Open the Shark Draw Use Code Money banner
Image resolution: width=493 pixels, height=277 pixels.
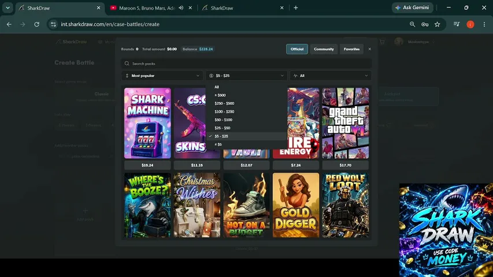(x=446, y=230)
